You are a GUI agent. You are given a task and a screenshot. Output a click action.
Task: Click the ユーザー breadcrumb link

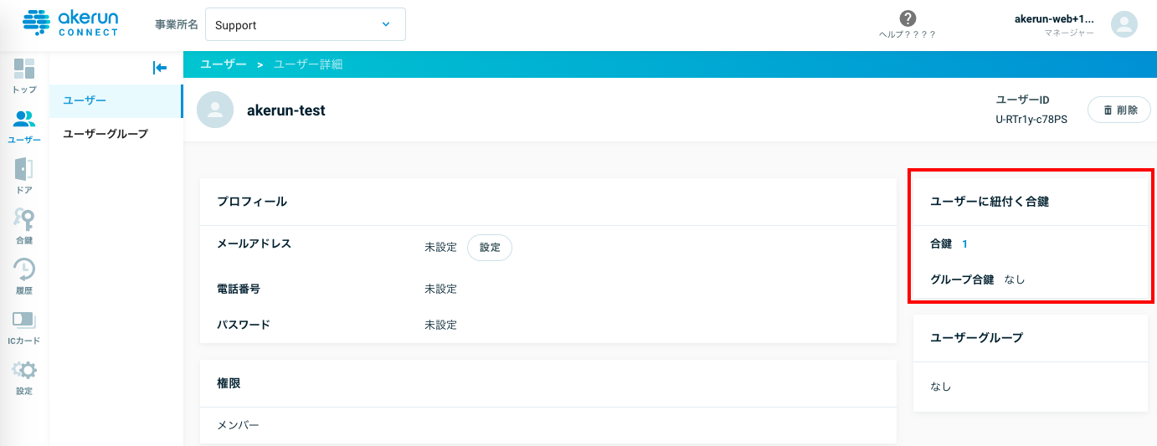pos(224,64)
